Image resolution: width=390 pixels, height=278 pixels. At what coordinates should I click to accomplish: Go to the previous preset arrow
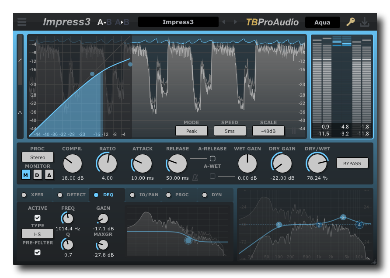(224, 22)
